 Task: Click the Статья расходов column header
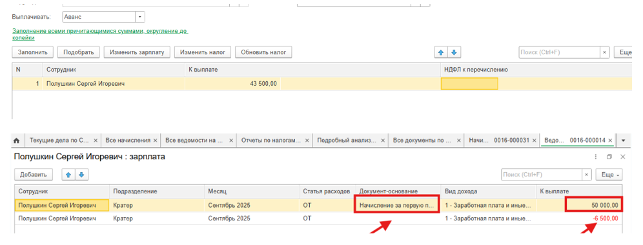327,191
